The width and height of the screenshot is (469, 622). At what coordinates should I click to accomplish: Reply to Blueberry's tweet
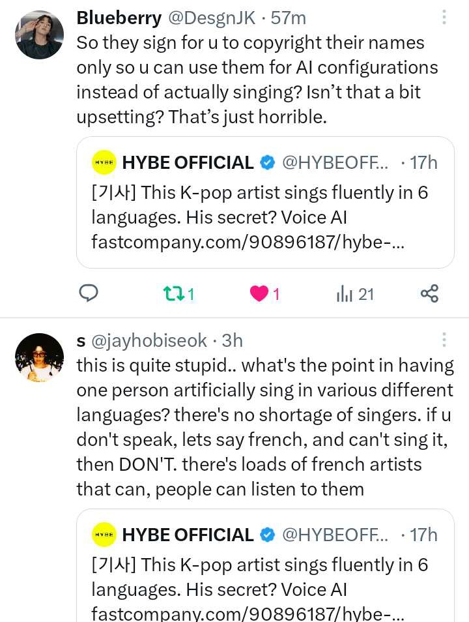click(x=89, y=294)
